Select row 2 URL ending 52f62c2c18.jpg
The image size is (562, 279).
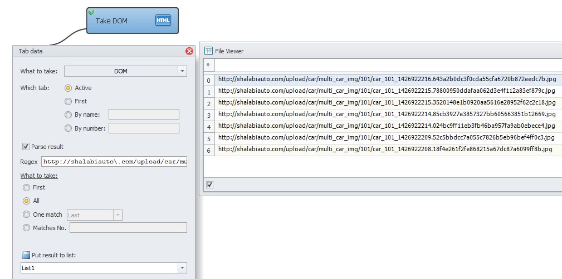pos(388,103)
